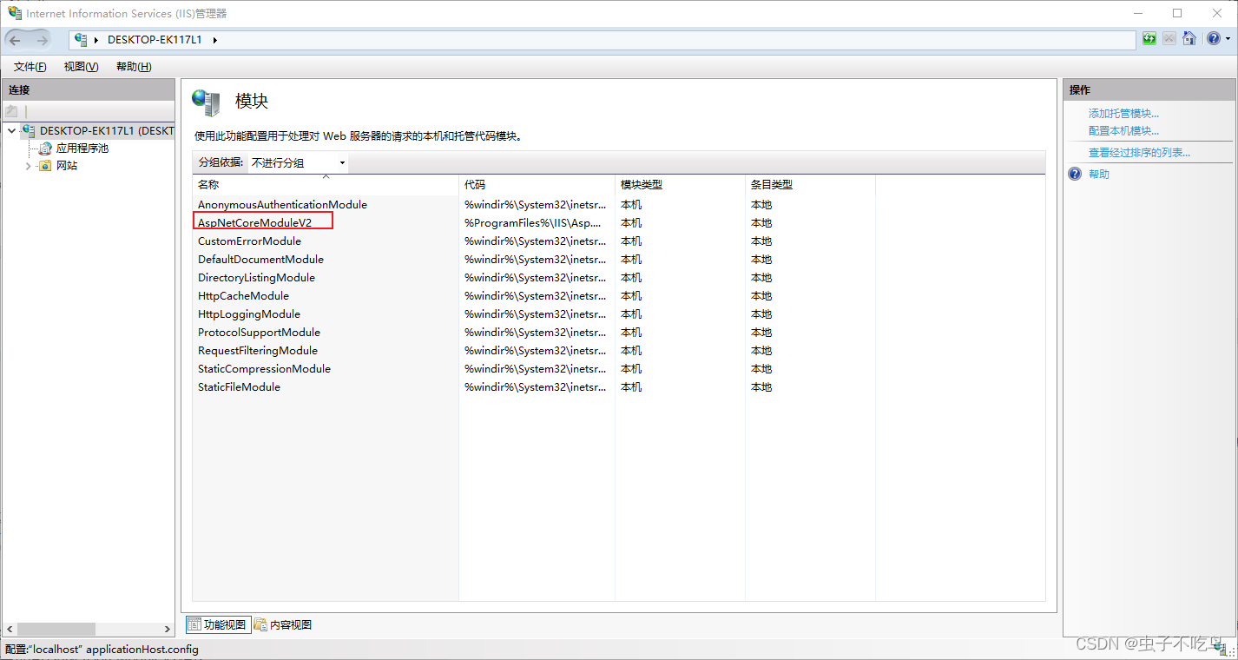Click the refresh page icon in toolbar
This screenshot has height=660, width=1238.
[x=1149, y=39]
